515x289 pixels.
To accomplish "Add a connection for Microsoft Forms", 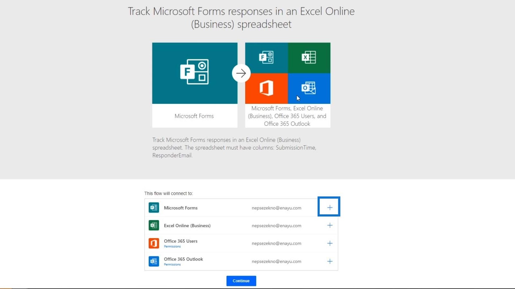I will click(x=330, y=207).
